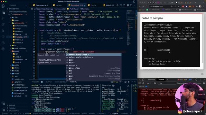
Task: Clear the console with the clear icon
Action: tap(143, 83)
